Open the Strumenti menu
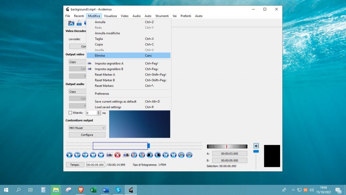This screenshot has width=346, height=195. click(162, 16)
